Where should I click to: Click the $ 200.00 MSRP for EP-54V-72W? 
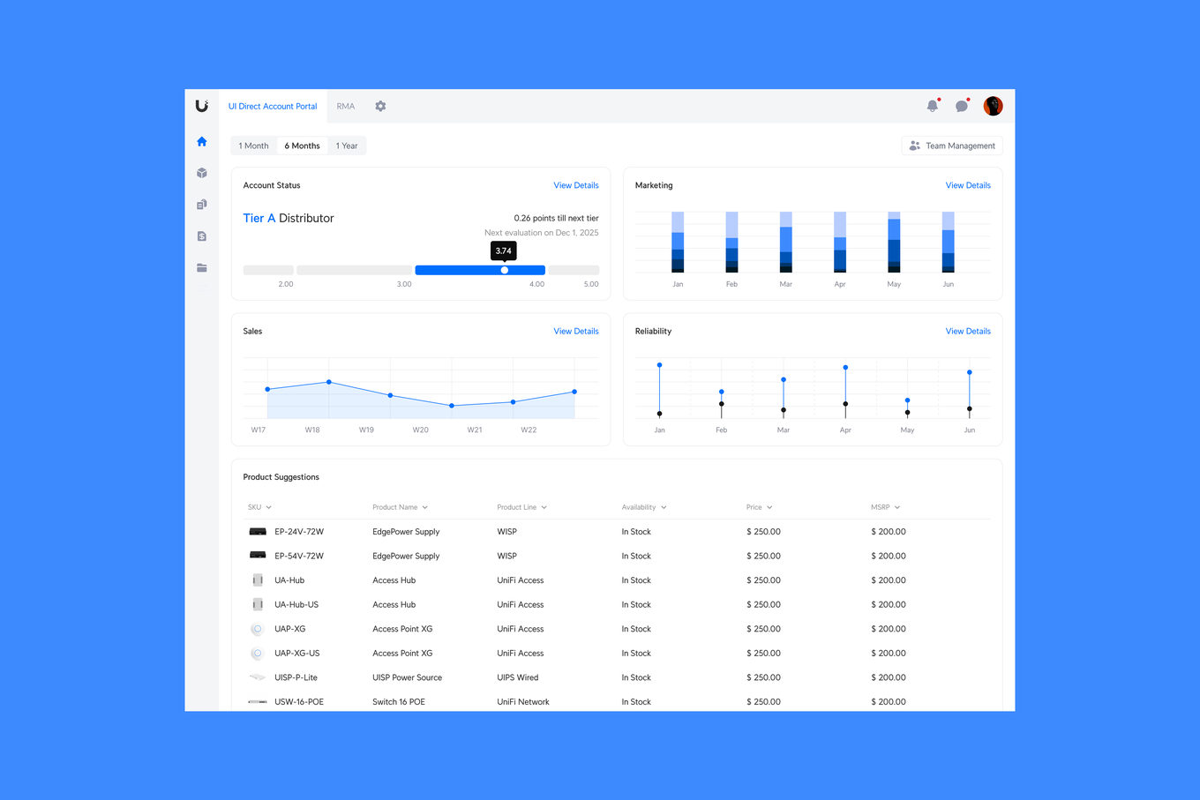pos(889,556)
